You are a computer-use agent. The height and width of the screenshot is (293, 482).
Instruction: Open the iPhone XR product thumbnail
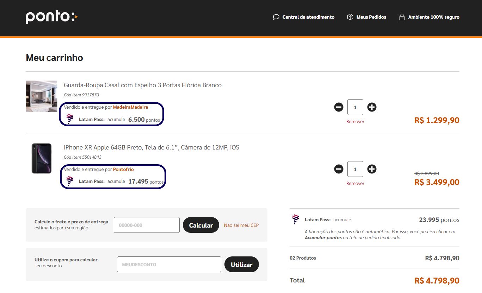click(42, 158)
